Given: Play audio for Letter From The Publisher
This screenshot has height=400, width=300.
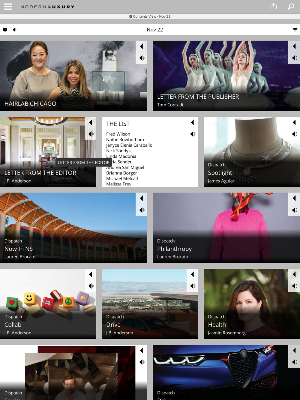Looking at the screenshot, I should 295,58.
